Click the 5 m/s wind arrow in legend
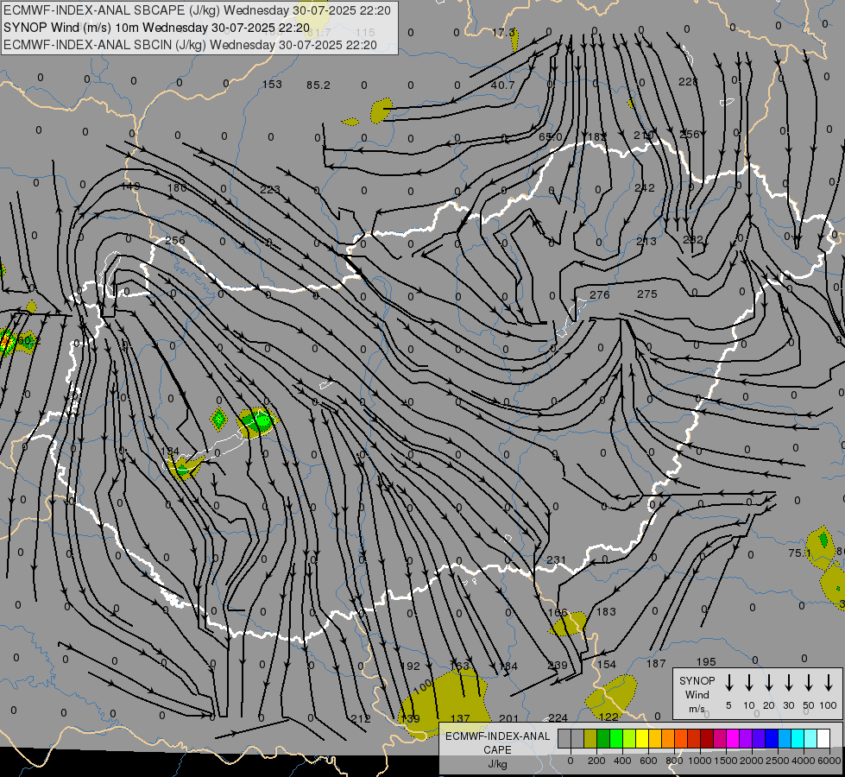Screen dimensions: 845x777 pyautogui.click(x=729, y=683)
